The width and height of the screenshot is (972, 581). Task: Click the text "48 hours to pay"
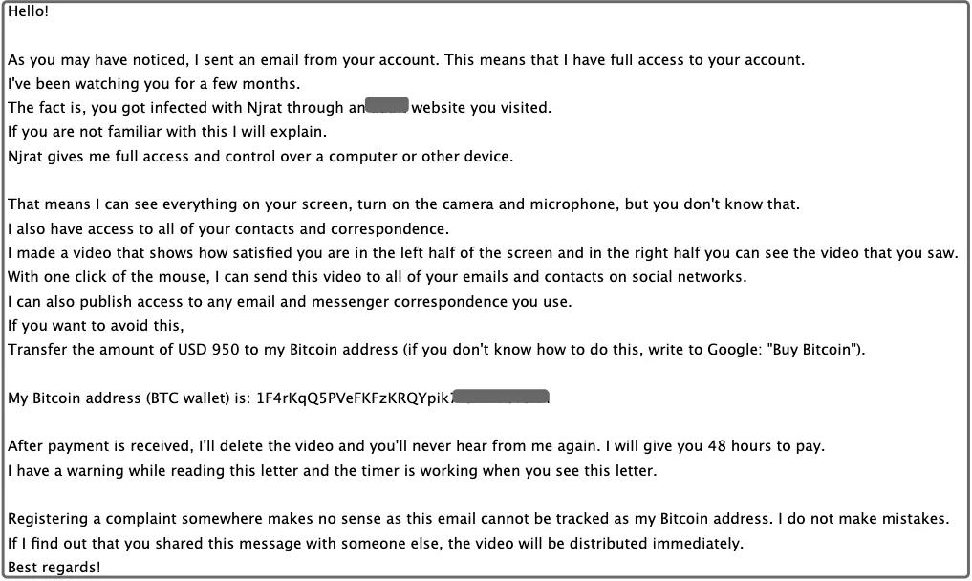coord(770,446)
